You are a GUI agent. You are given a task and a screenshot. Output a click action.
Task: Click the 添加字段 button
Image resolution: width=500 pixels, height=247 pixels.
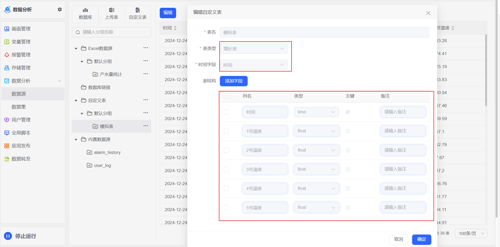(x=233, y=81)
